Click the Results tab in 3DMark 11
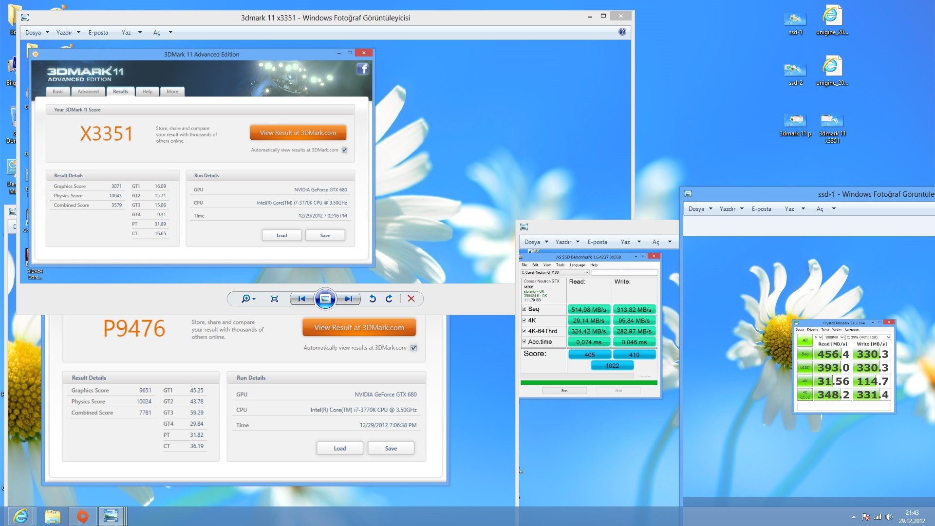This screenshot has width=935, height=526. pos(120,91)
